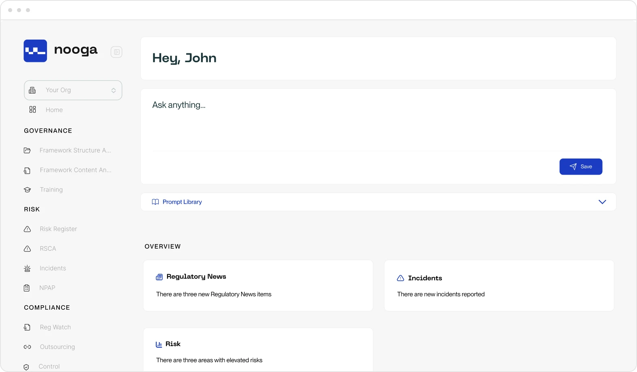The image size is (637, 372).
Task: Click the nooga wordmark text
Action: click(x=76, y=50)
